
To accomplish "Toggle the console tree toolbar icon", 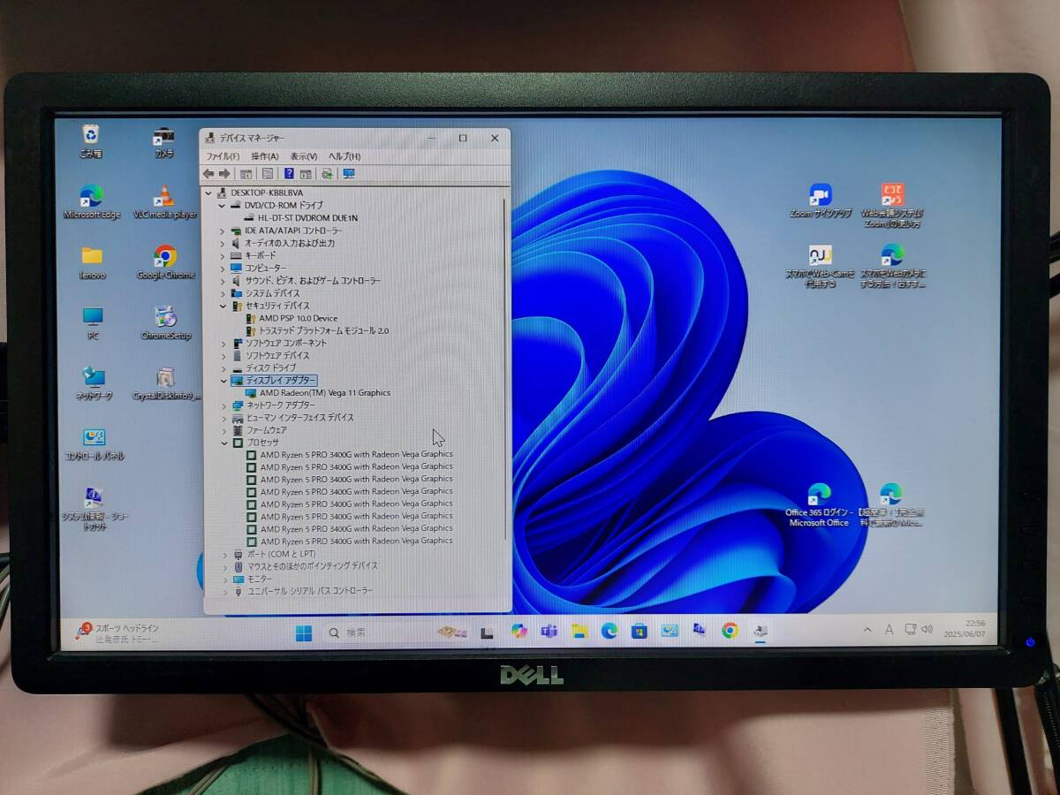I will tap(246, 174).
